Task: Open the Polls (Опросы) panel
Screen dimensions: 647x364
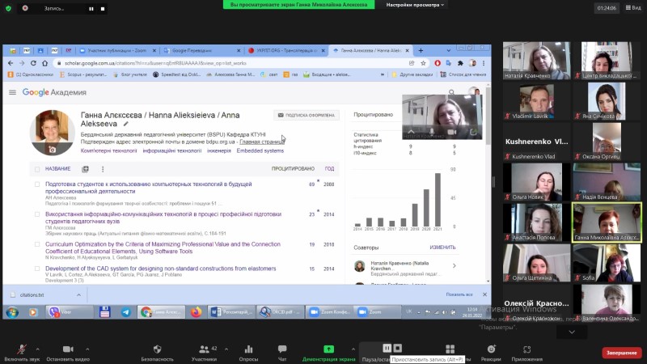Action: [x=248, y=349]
